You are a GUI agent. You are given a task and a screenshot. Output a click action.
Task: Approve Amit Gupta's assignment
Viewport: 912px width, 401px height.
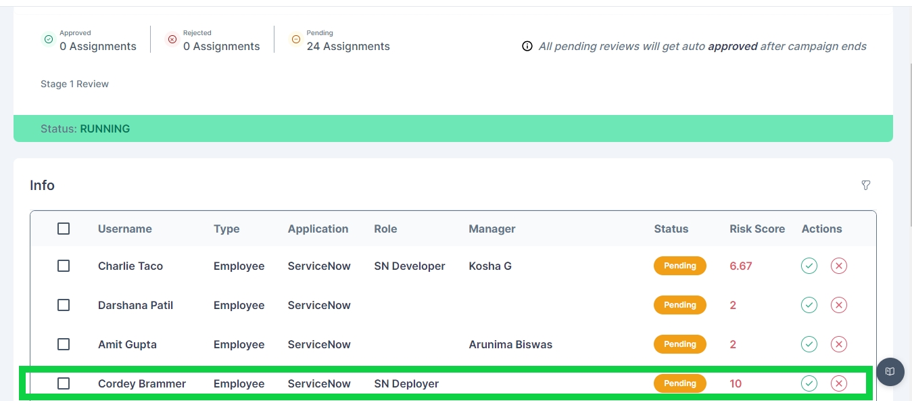point(809,344)
